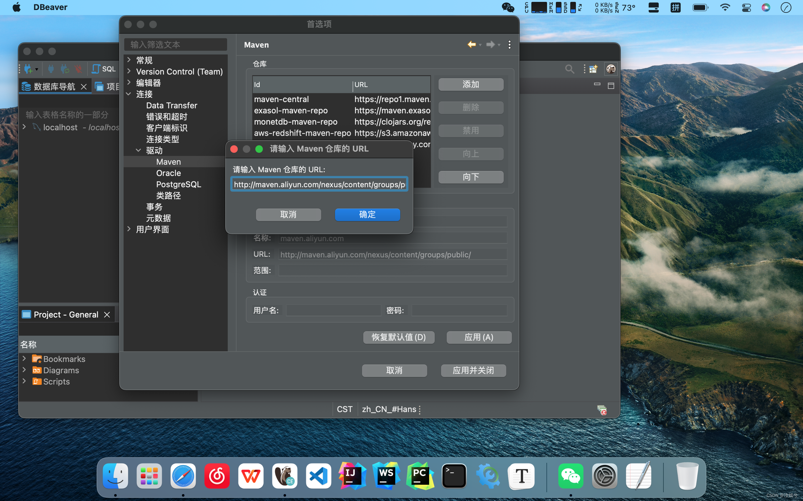The image size is (803, 501).
Task: Open Visual Studio Code from the Dock
Action: point(319,476)
